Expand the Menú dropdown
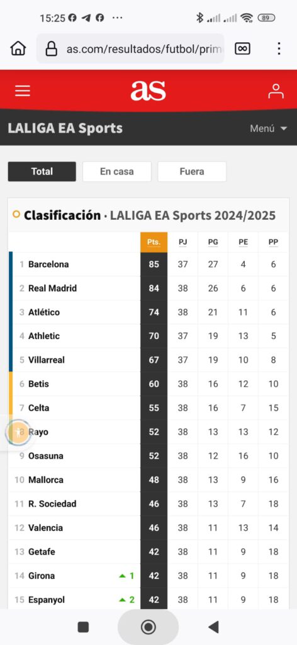The width and height of the screenshot is (297, 645). pyautogui.click(x=268, y=128)
